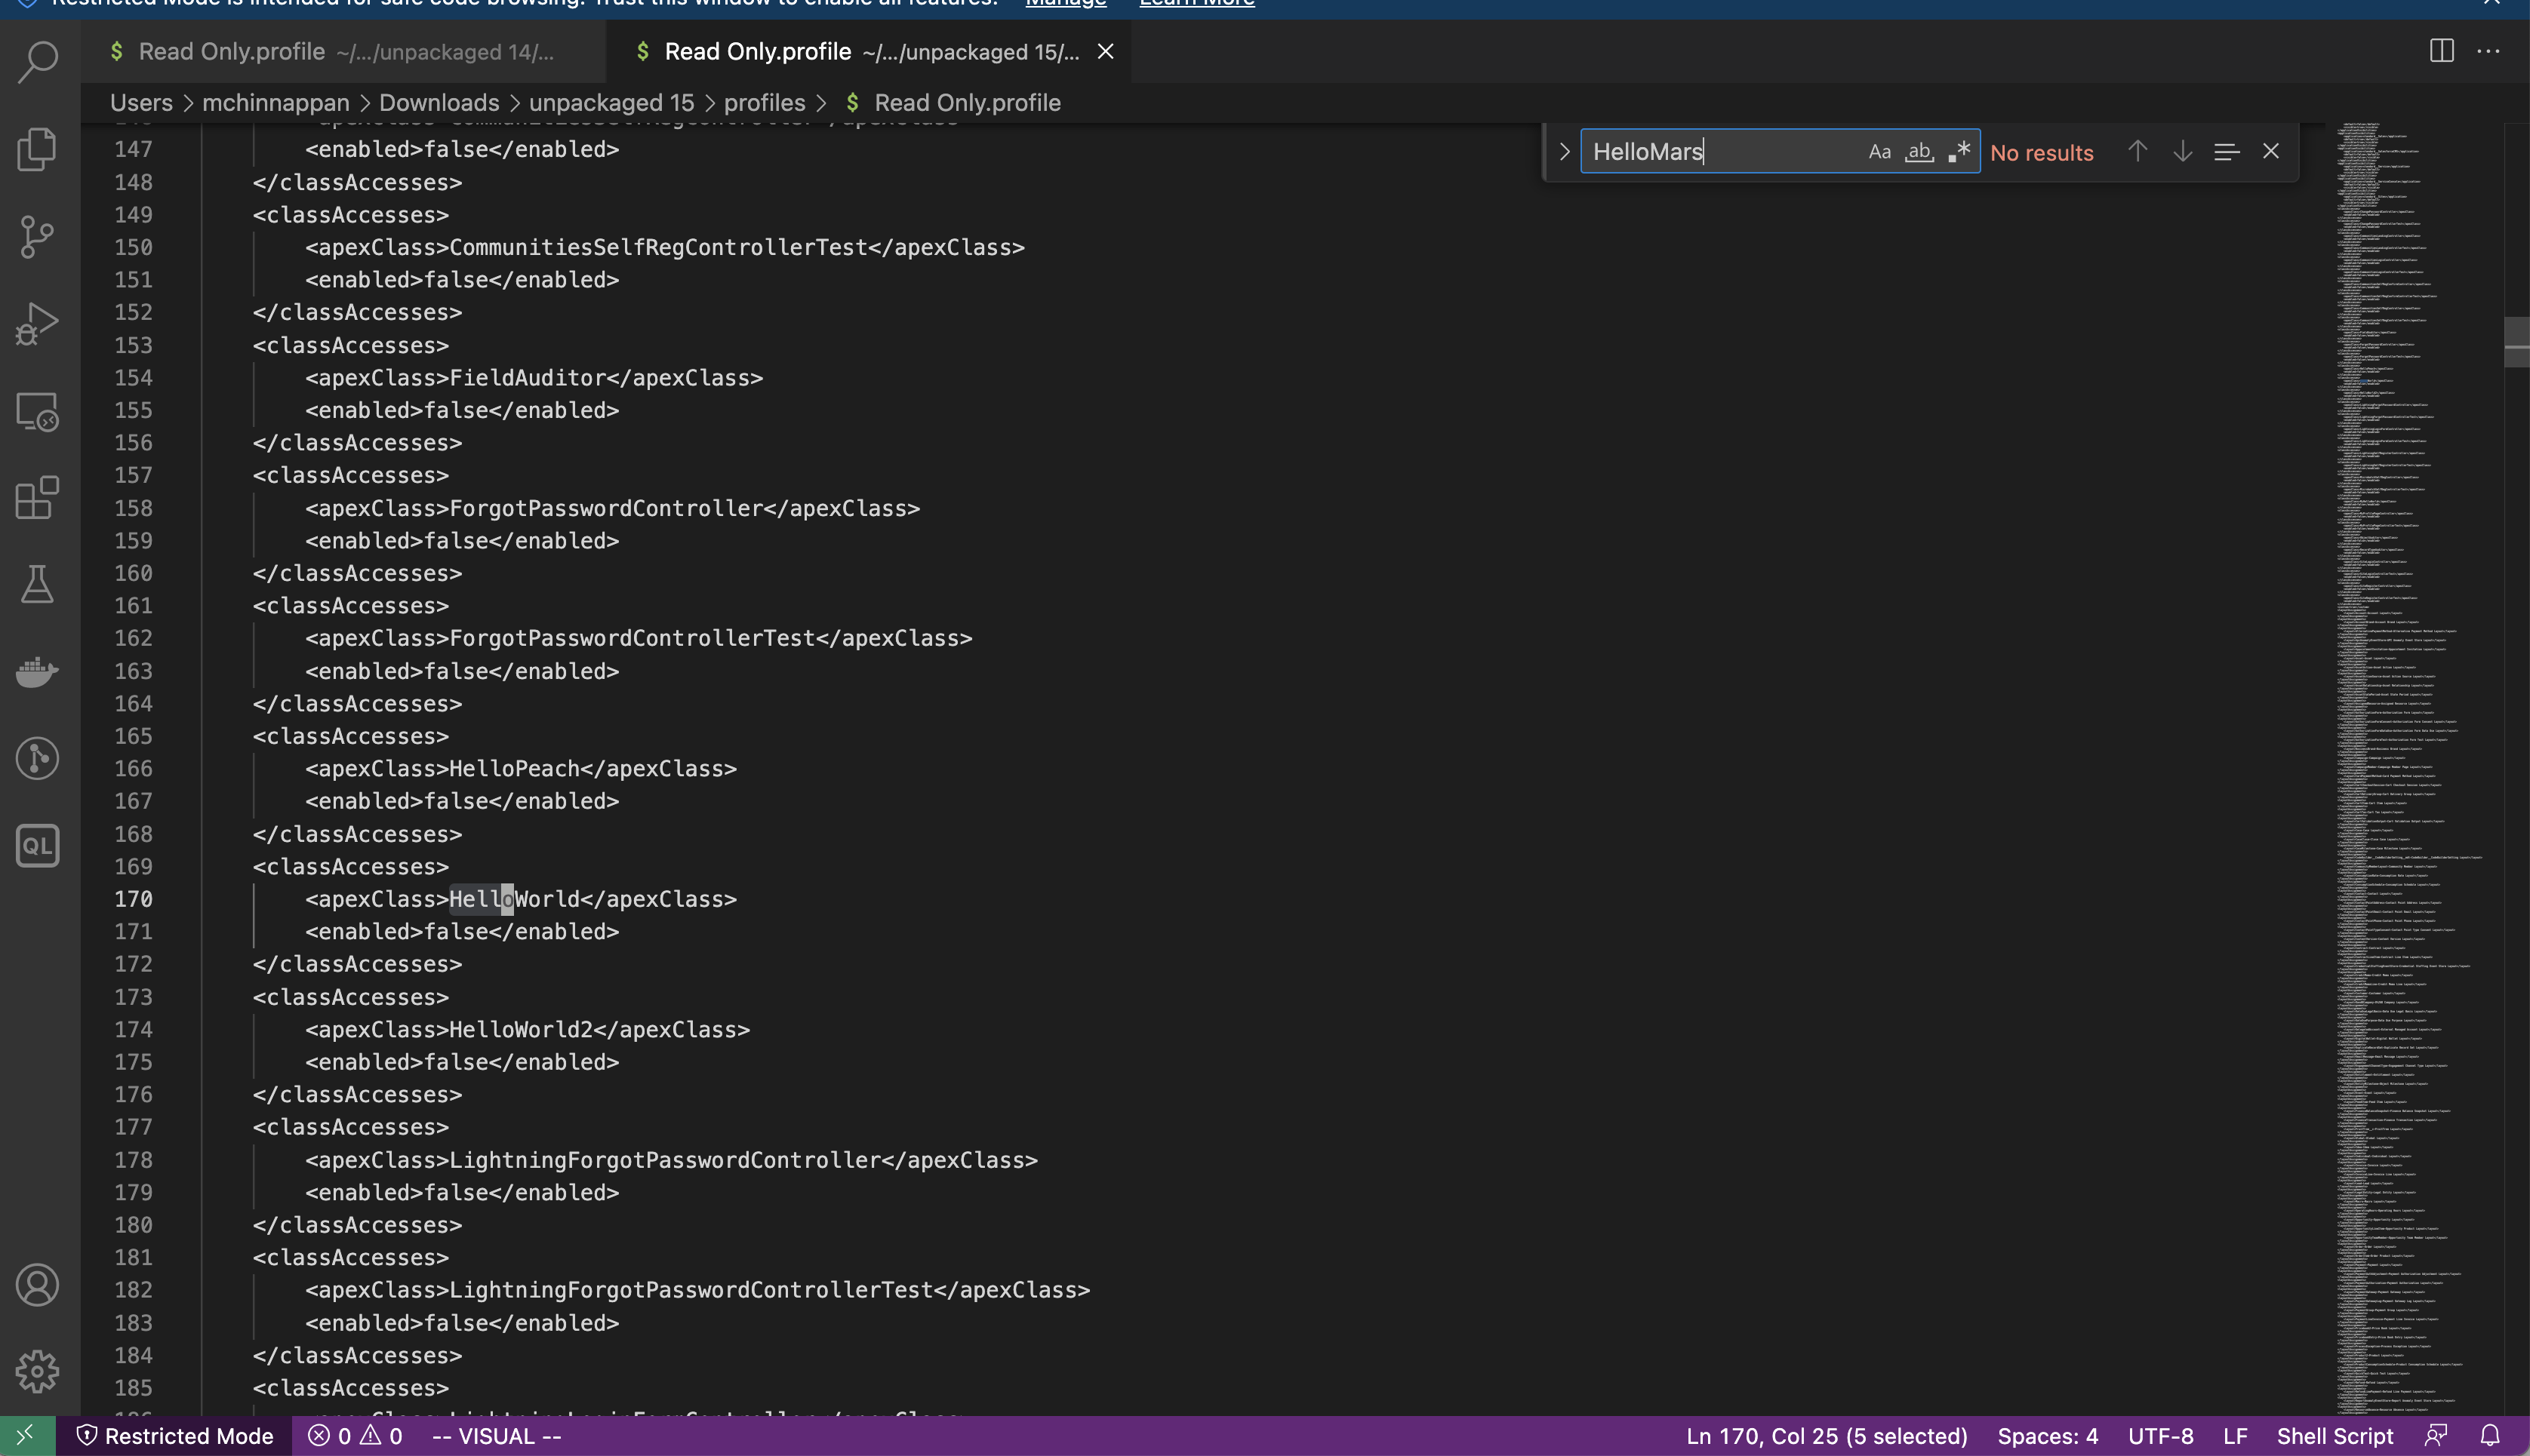
Task: Click the remote window indicator
Action: pos(27,1436)
